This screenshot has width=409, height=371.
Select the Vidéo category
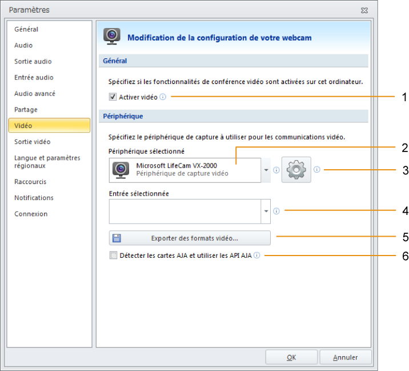(49, 125)
